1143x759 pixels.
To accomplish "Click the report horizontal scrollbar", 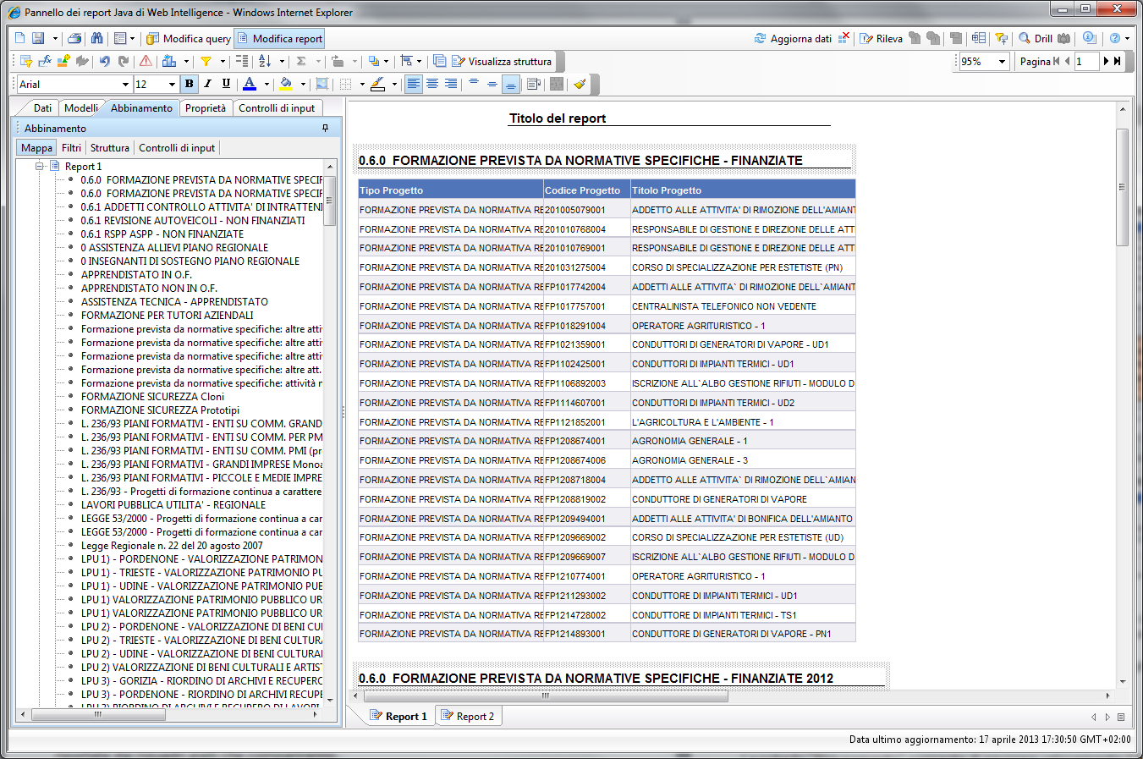I will [x=546, y=696].
